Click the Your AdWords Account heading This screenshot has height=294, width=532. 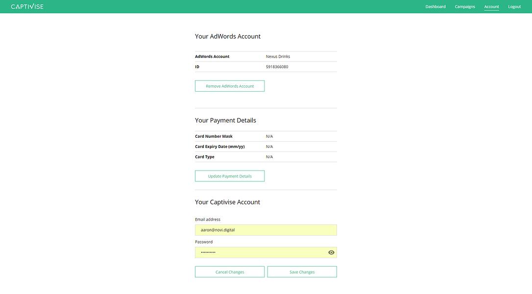pyautogui.click(x=228, y=36)
